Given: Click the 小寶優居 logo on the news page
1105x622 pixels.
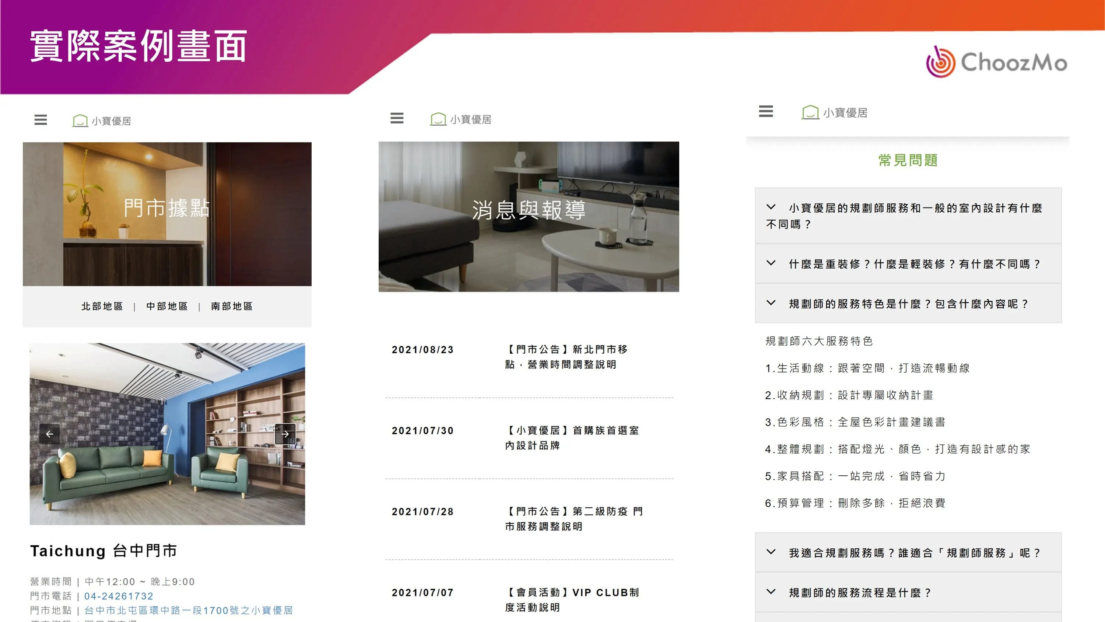Looking at the screenshot, I should [x=461, y=119].
